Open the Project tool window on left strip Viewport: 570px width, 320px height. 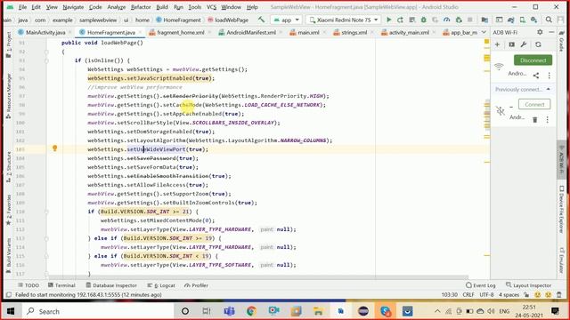9,45
